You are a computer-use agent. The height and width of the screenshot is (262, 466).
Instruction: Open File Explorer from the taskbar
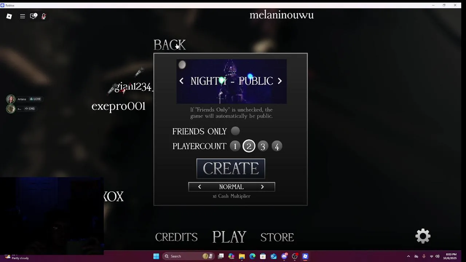click(x=242, y=256)
